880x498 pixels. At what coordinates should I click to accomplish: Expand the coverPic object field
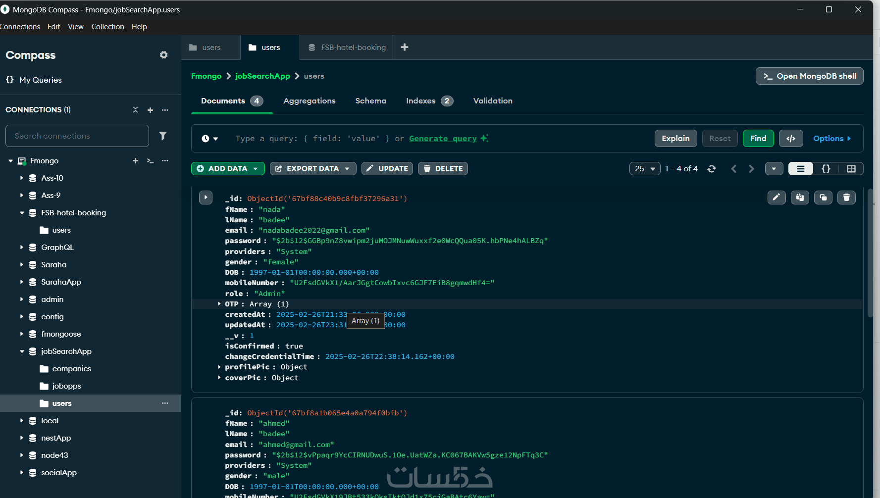[219, 378]
